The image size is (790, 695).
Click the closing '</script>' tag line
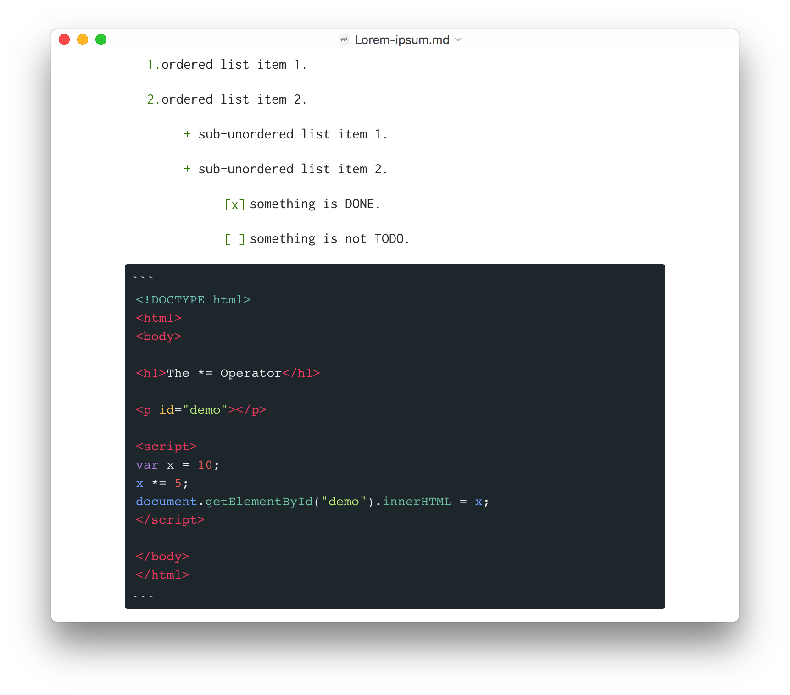click(x=170, y=520)
